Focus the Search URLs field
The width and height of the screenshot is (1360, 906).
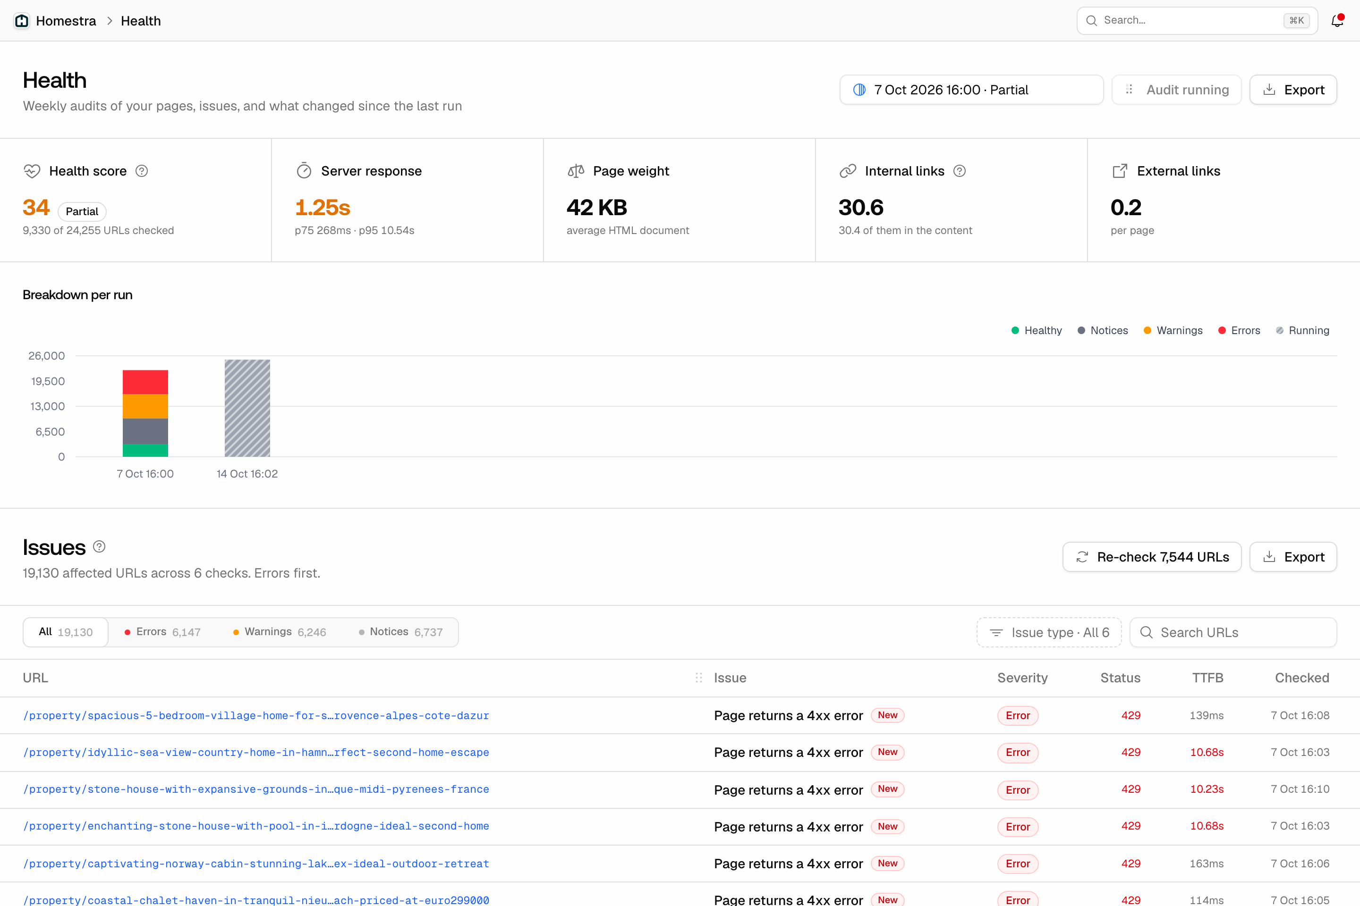1233,633
